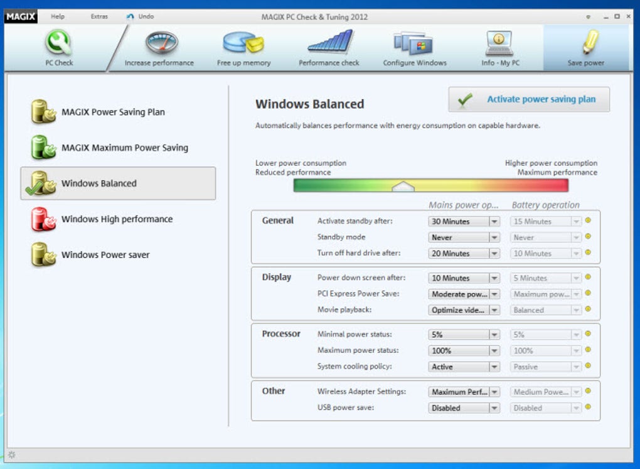Click the yellow dot beside Wireless Adapter Settings

[588, 391]
